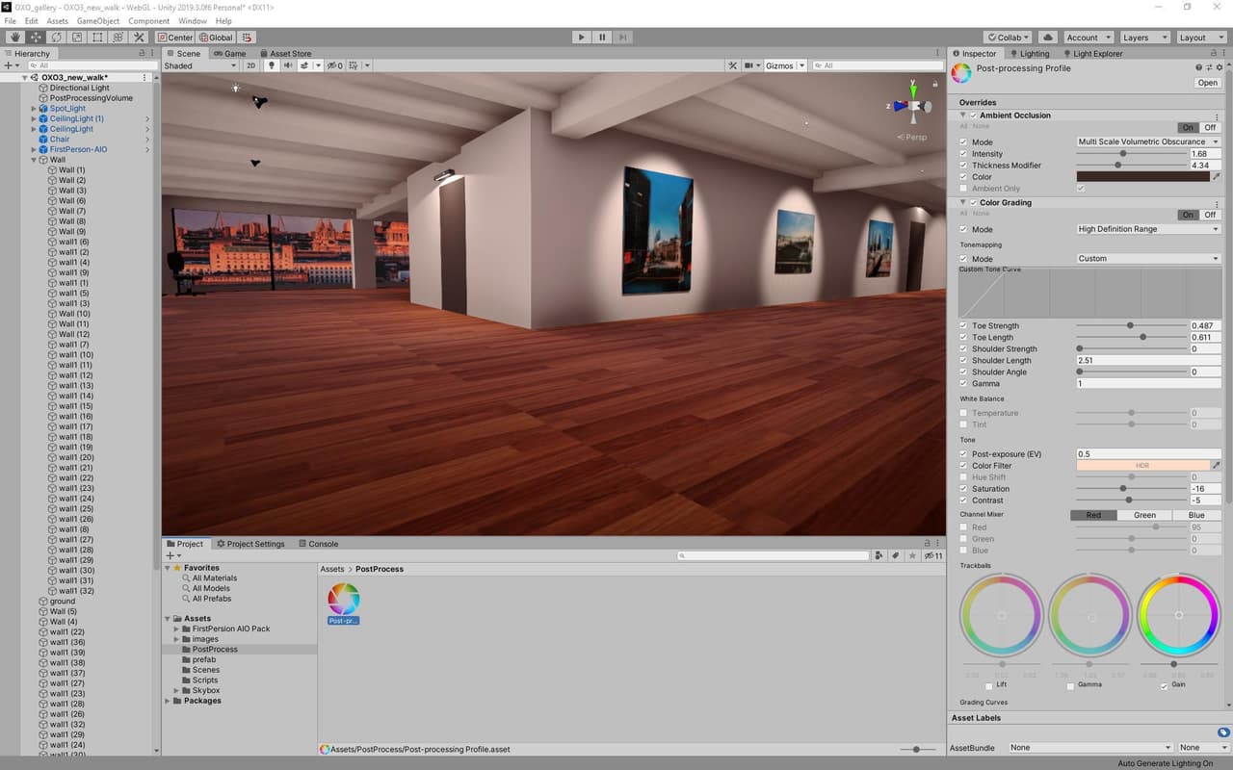Toggle the Center pivot mode button
The image size is (1233, 770).
175,38
